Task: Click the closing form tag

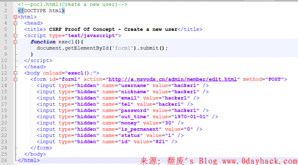Action: (x=41, y=148)
